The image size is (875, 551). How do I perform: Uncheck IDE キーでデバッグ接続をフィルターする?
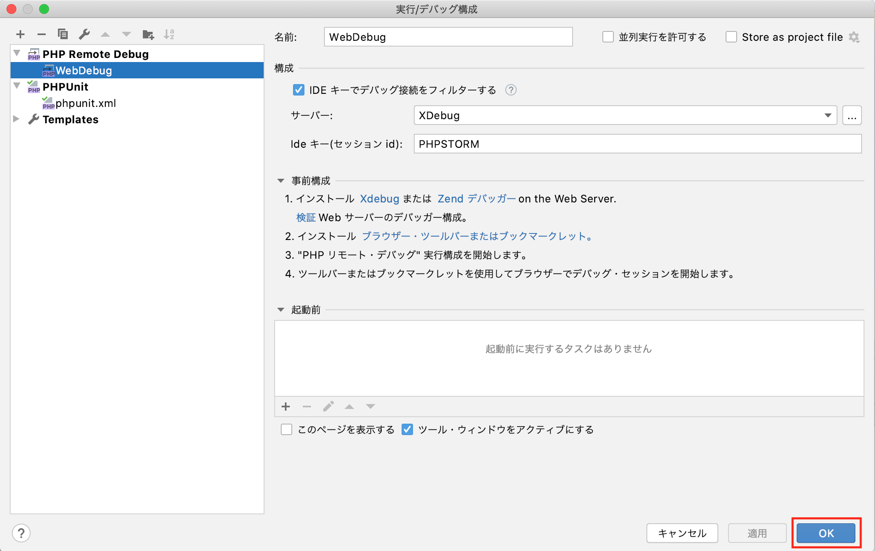[x=299, y=90]
